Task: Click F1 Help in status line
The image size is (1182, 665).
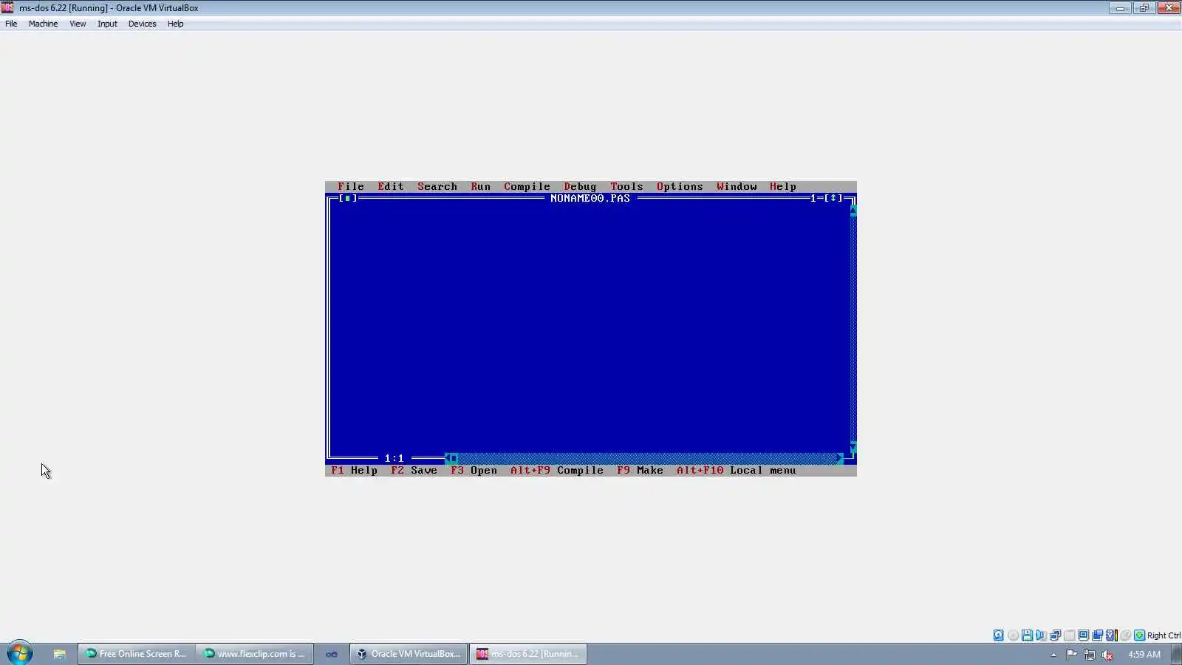Action: [354, 470]
